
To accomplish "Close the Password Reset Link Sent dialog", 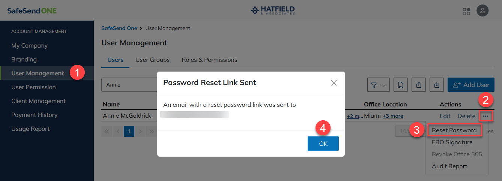I will tap(334, 83).
